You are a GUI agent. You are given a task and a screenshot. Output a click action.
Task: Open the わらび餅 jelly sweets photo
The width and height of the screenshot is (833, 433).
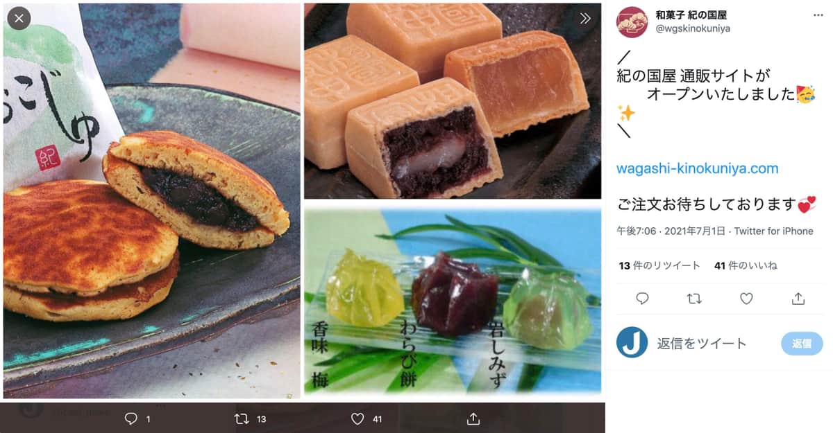[453, 301]
